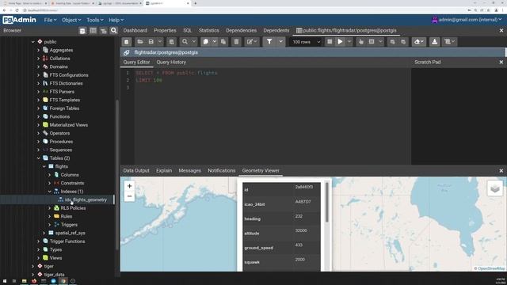Open the 100 rows limit dropdown
Image resolution: width=507 pixels, height=285 pixels.
[x=306, y=42]
